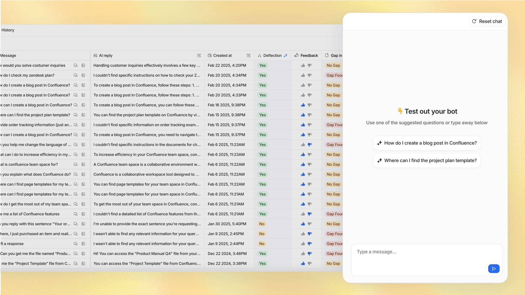The height and width of the screenshot is (295, 525).
Task: Toggle thumbs up on the Product Manual Q4 reply
Action: 302,253
